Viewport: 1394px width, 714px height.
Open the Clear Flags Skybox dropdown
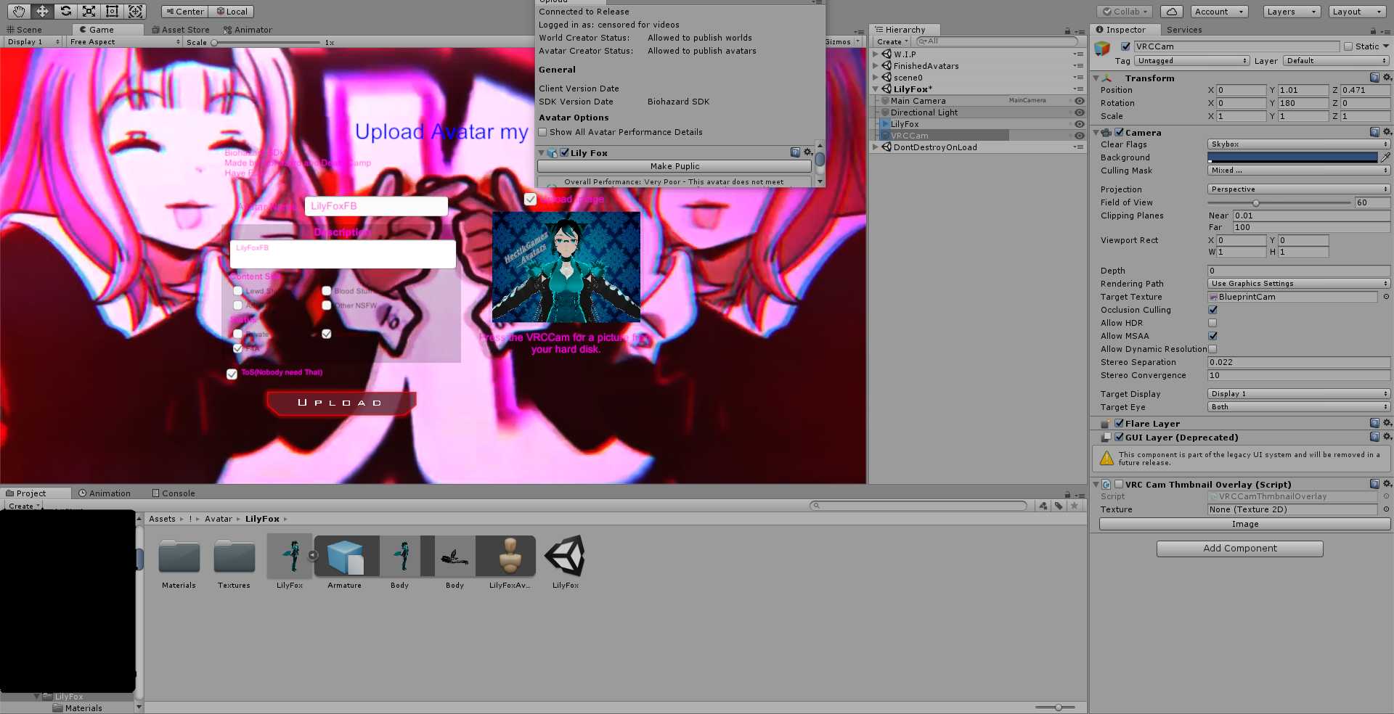[1298, 144]
